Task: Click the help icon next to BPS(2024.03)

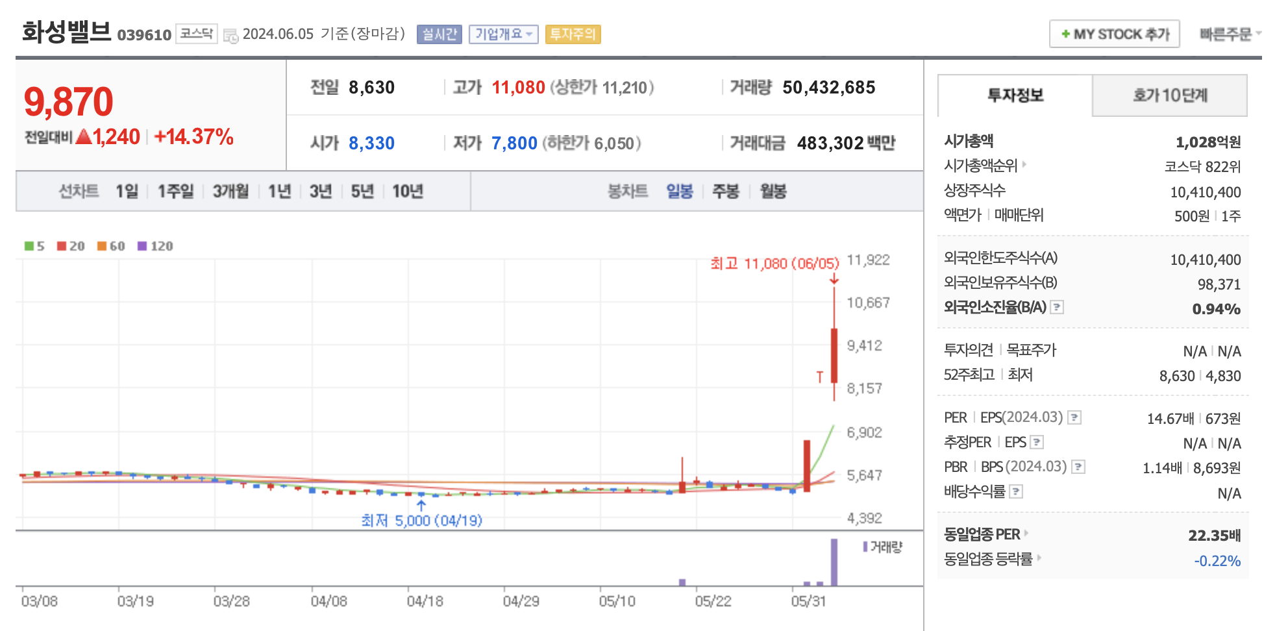Action: (x=1078, y=467)
